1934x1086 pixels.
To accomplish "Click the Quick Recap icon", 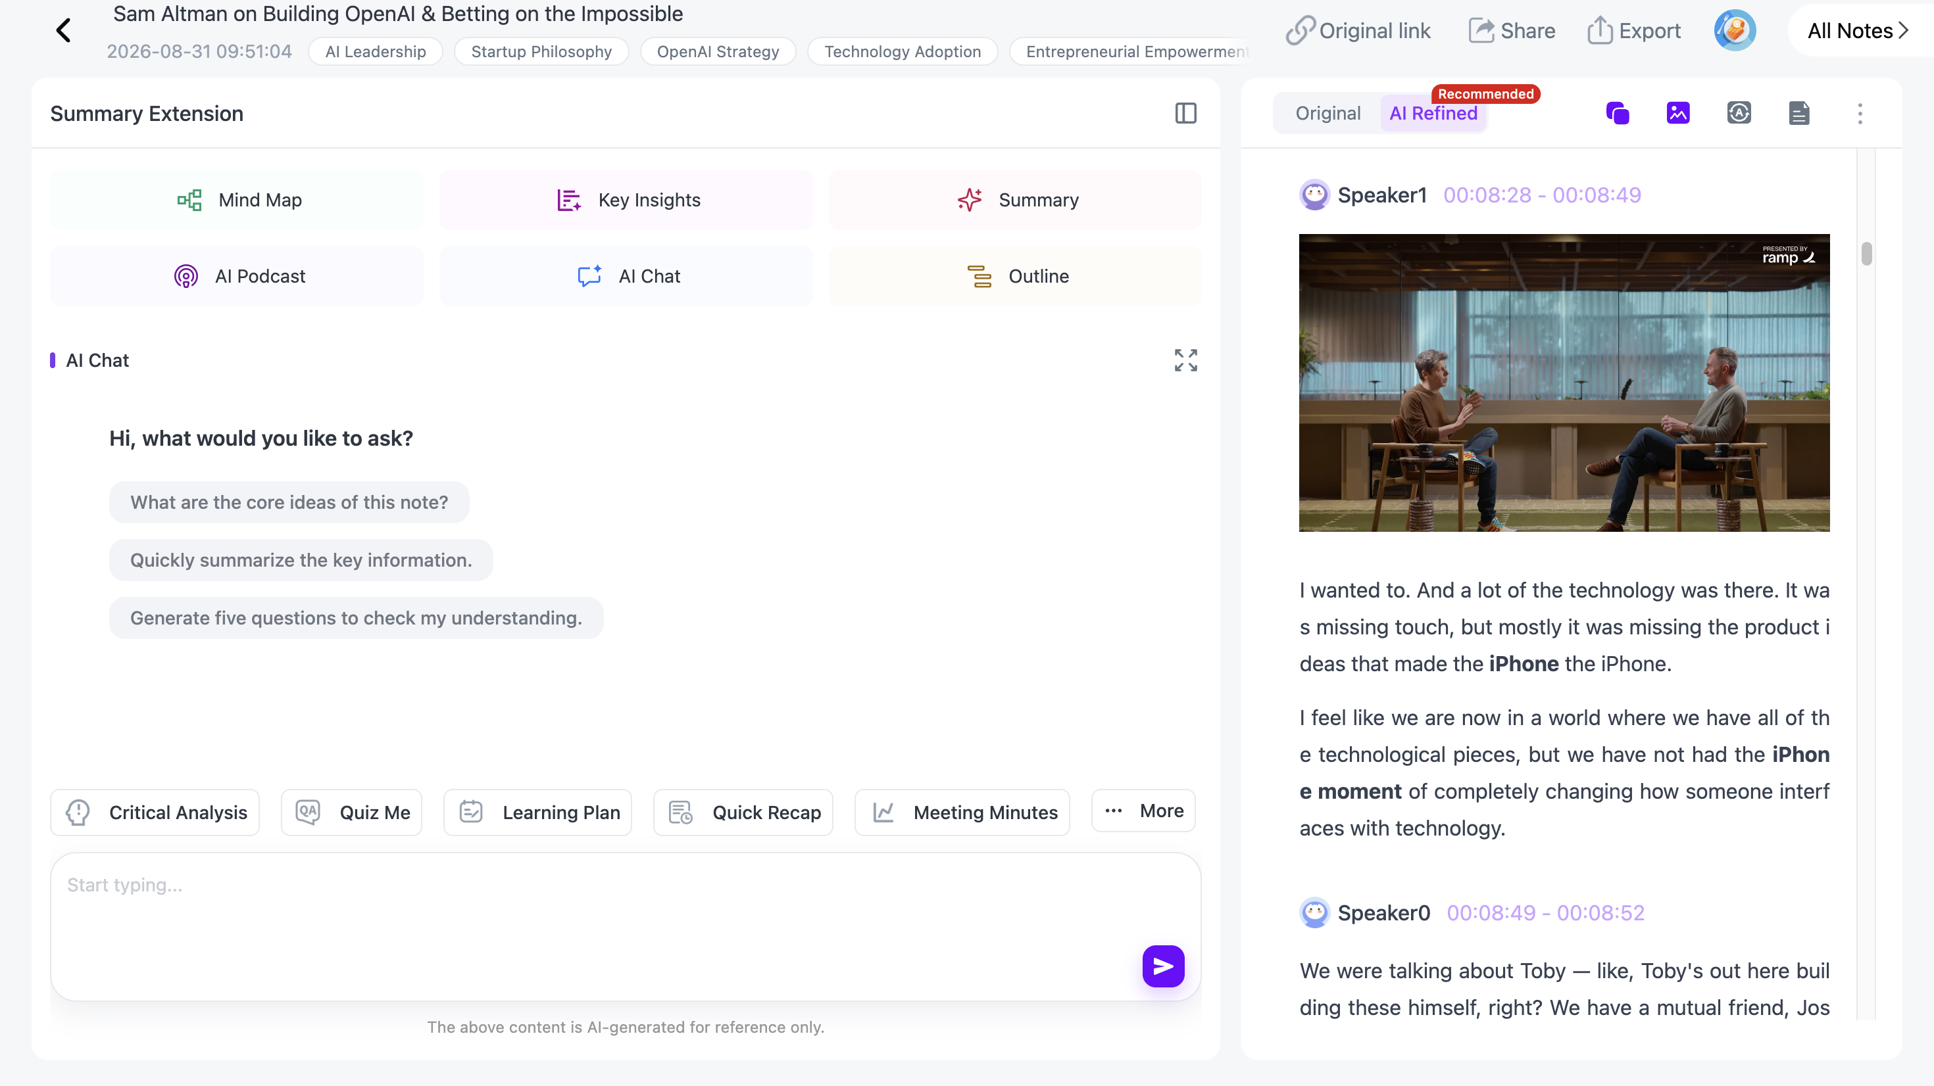I will click(x=680, y=812).
